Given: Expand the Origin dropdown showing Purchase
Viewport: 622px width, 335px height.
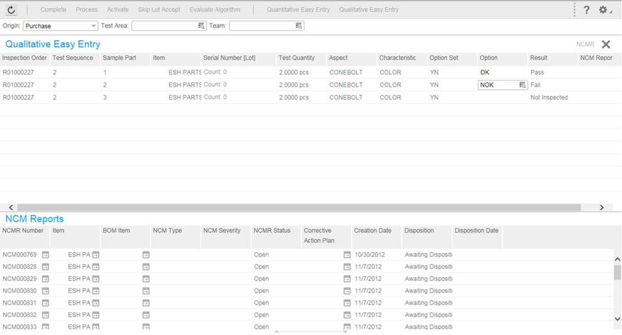Looking at the screenshot, I should click(x=94, y=26).
